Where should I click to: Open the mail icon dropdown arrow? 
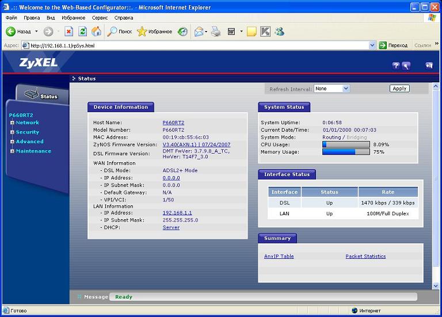pos(206,31)
